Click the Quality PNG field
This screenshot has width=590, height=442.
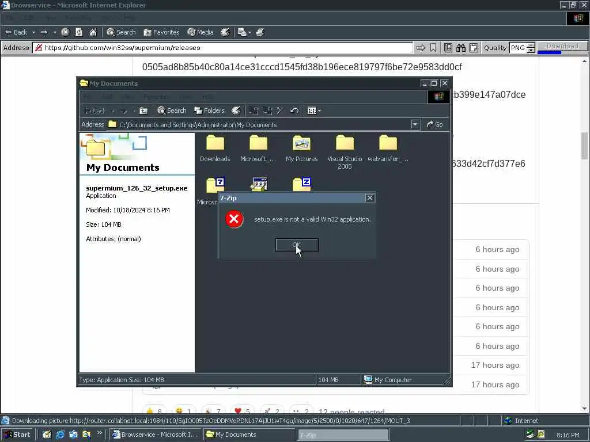click(x=518, y=48)
